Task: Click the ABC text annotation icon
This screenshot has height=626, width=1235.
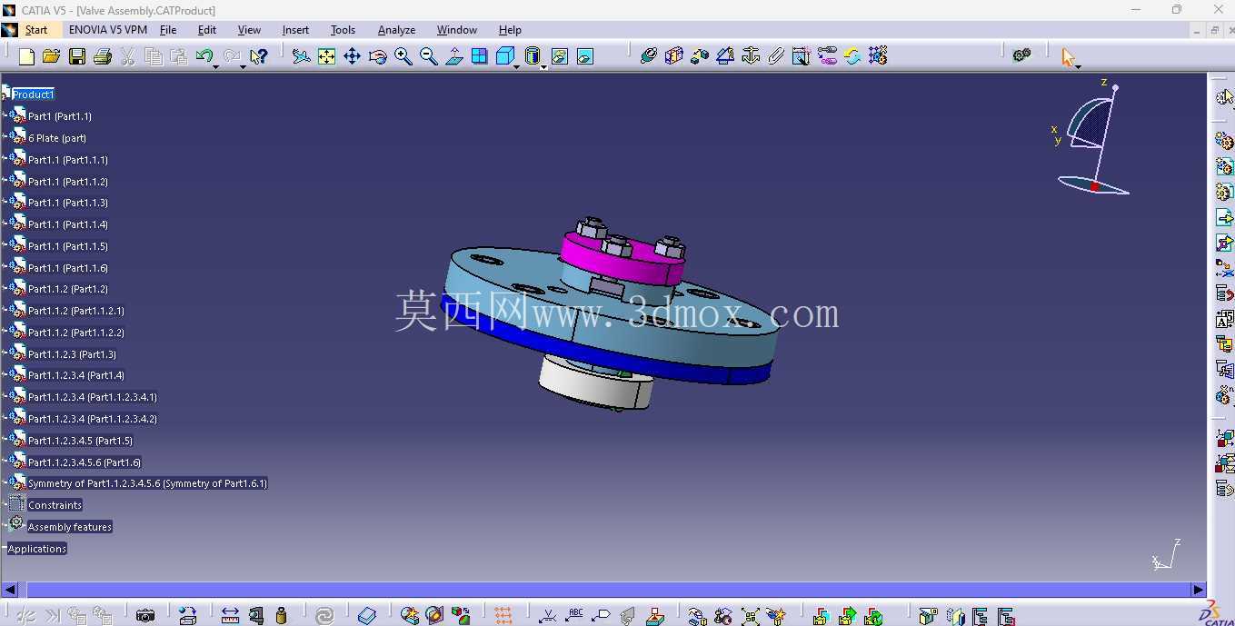Action: [574, 615]
